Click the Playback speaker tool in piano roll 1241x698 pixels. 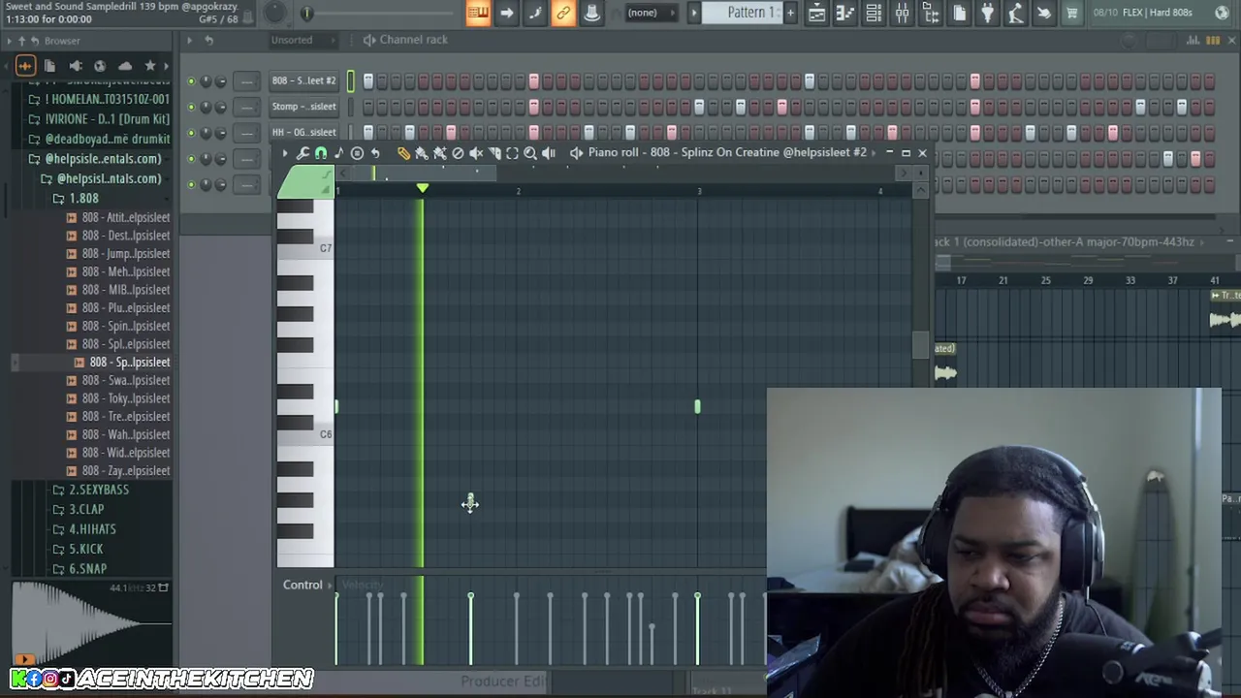[549, 153]
